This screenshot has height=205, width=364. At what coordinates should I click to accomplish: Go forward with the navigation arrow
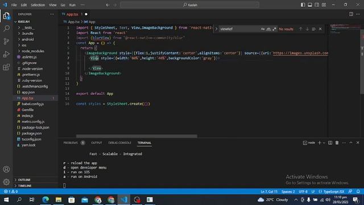pyautogui.click(x=115, y=5)
